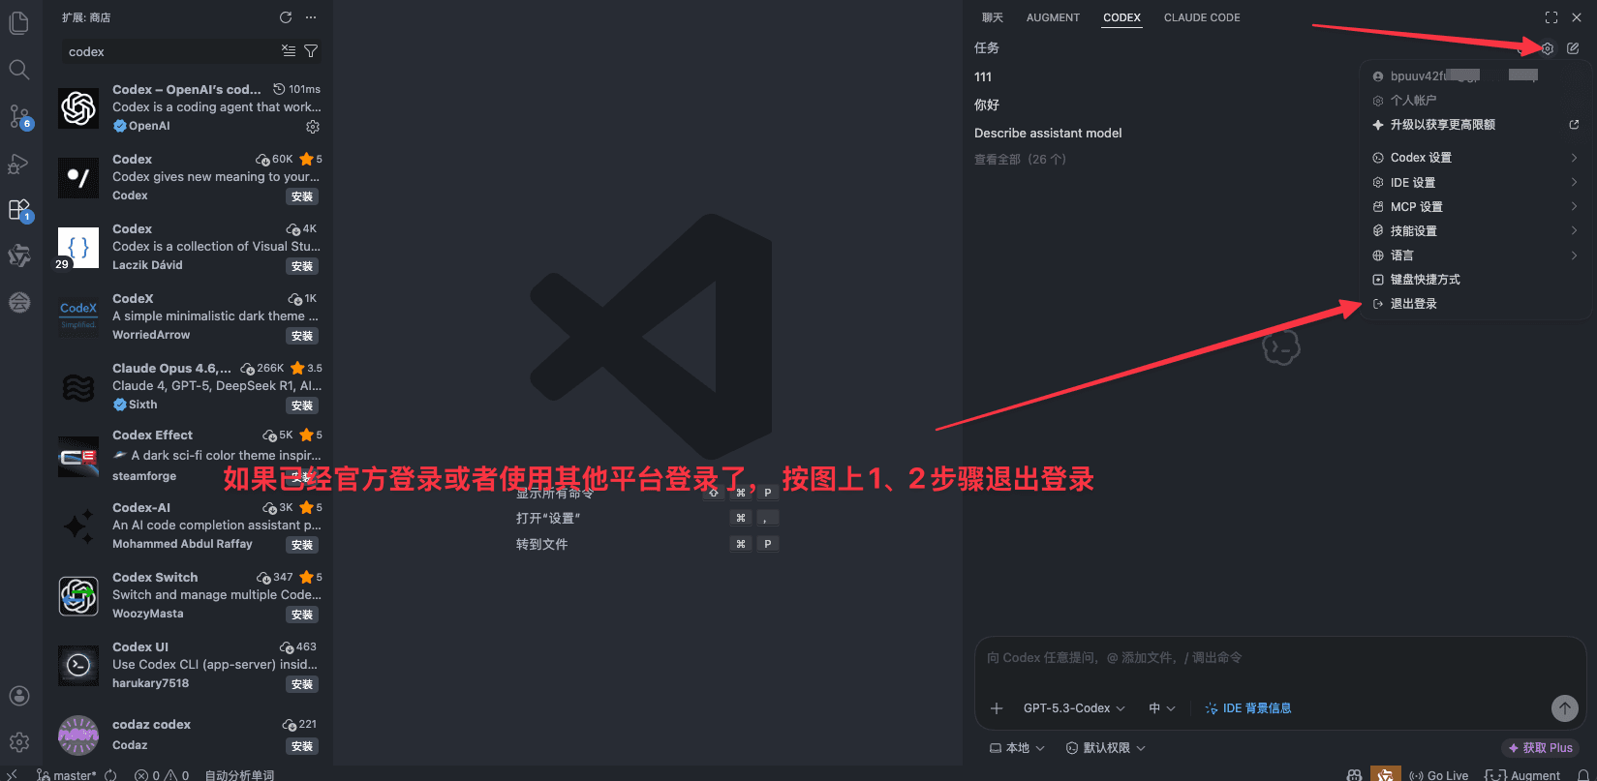The width and height of the screenshot is (1597, 781).
Task: Install Claude Opus 4.6 extension by Sixth
Action: click(x=302, y=406)
